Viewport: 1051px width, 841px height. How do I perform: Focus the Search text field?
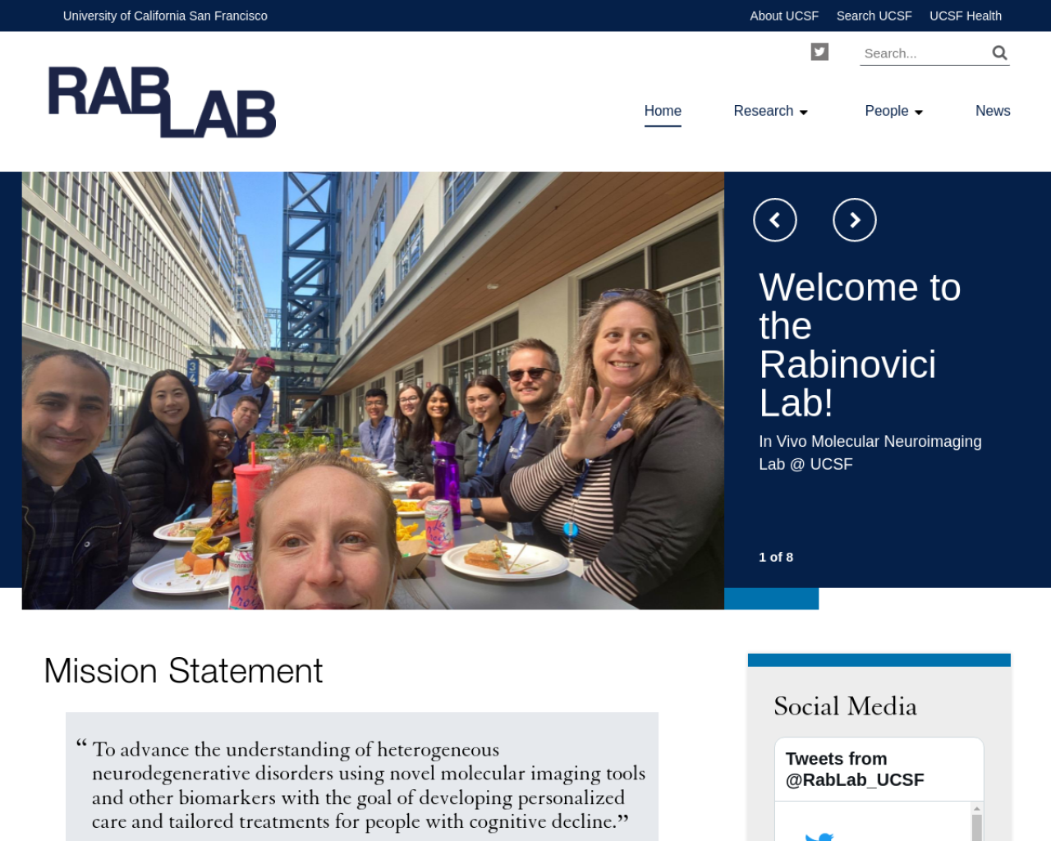(924, 53)
